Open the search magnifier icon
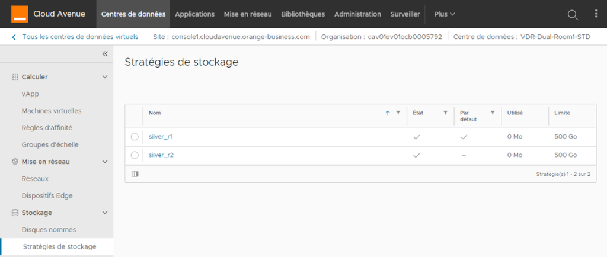607x257 pixels. 572,15
